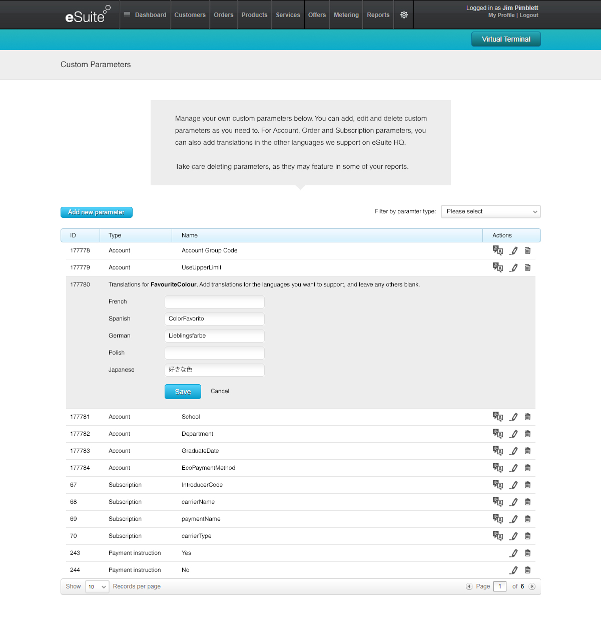The image size is (601, 627).
Task: Go to previous page of records
Action: click(x=469, y=586)
